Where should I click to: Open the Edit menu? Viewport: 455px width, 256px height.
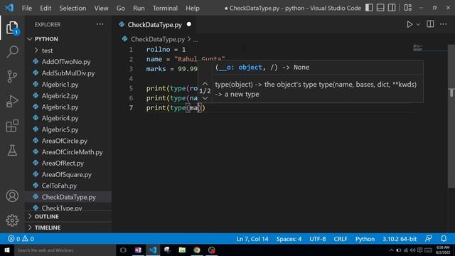tap(45, 8)
